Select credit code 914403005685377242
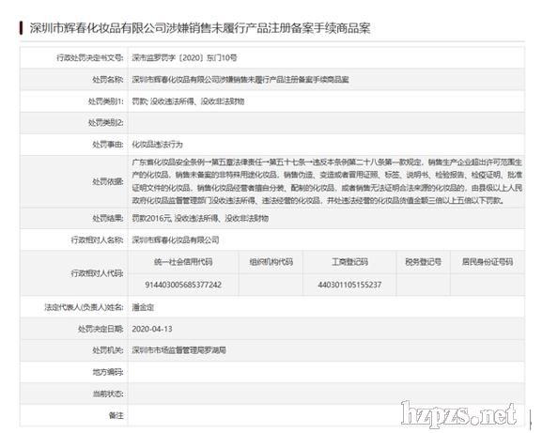 (183, 285)
